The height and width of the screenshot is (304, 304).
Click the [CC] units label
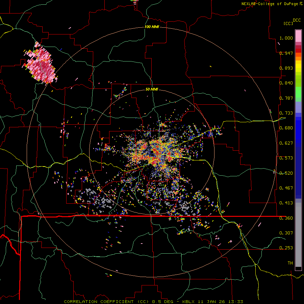pos(288,23)
